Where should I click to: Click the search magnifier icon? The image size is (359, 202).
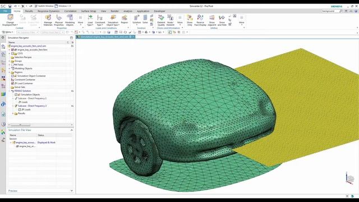pos(341,11)
